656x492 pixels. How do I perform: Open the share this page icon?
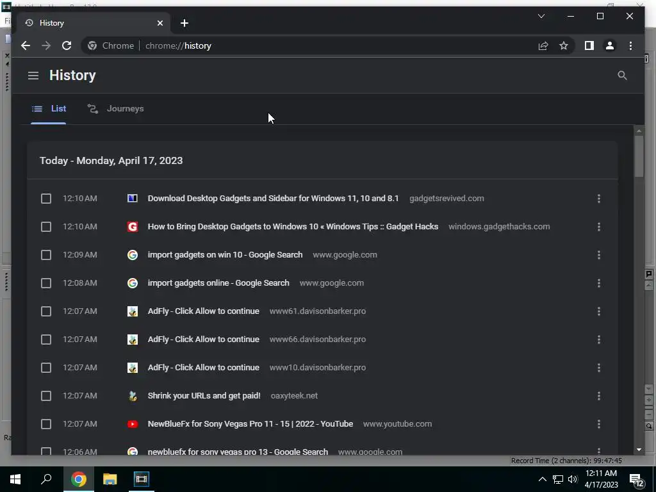[543, 45]
